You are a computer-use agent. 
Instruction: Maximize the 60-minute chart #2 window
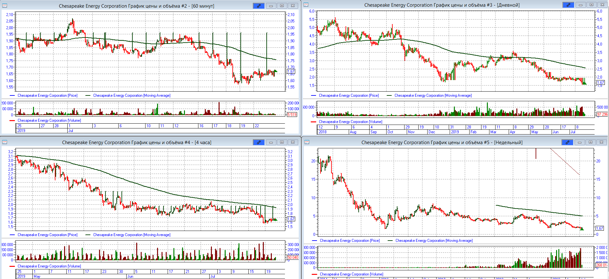pyautogui.click(x=282, y=6)
